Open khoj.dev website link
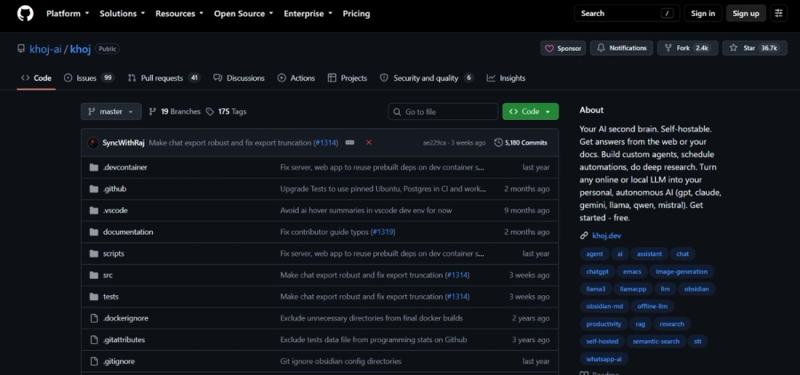Viewport: 800px width, 375px height. coord(606,235)
